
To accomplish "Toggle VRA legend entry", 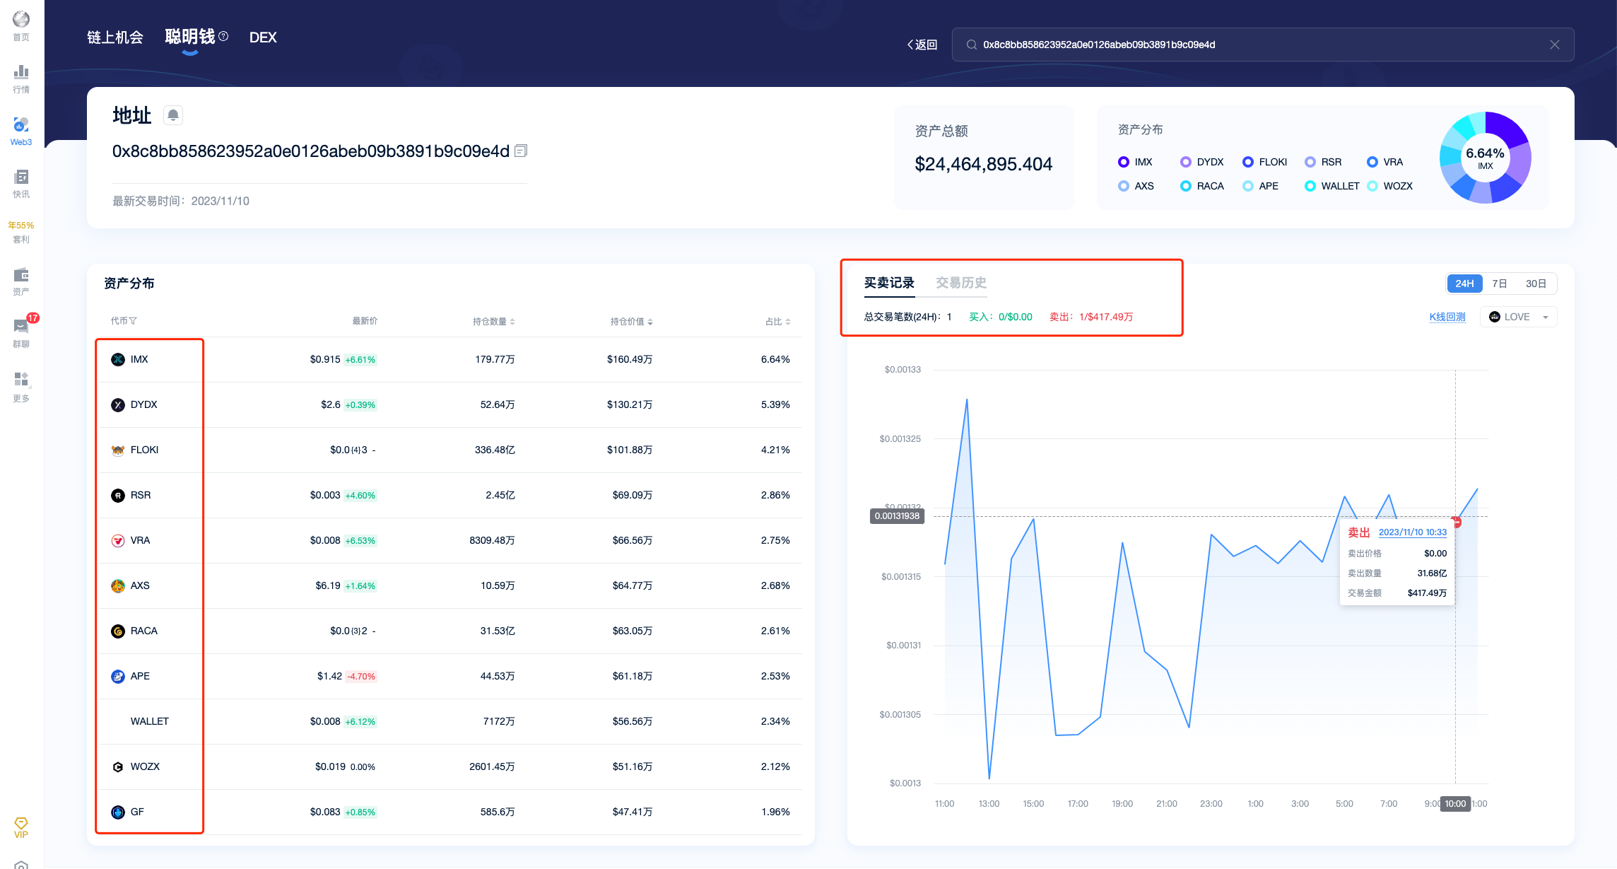I will (1385, 162).
